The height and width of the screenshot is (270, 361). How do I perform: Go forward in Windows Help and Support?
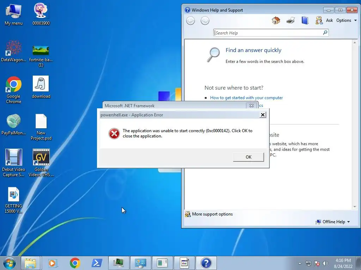click(x=205, y=21)
